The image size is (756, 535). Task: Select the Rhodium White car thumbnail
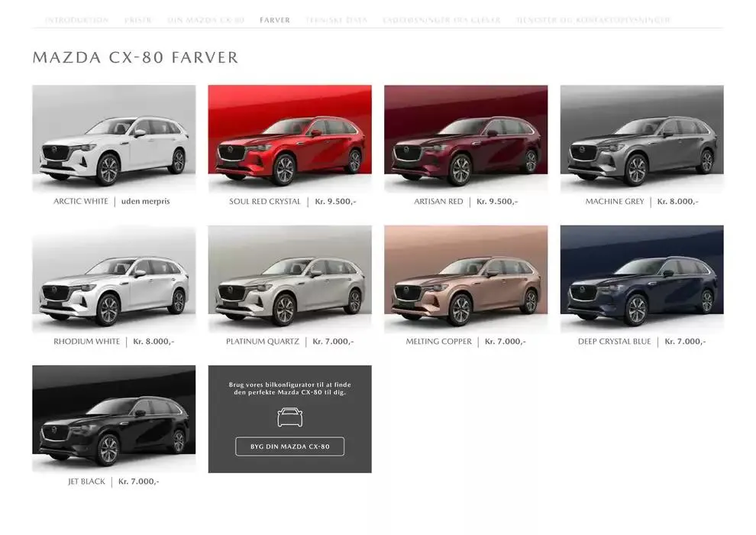tap(113, 277)
